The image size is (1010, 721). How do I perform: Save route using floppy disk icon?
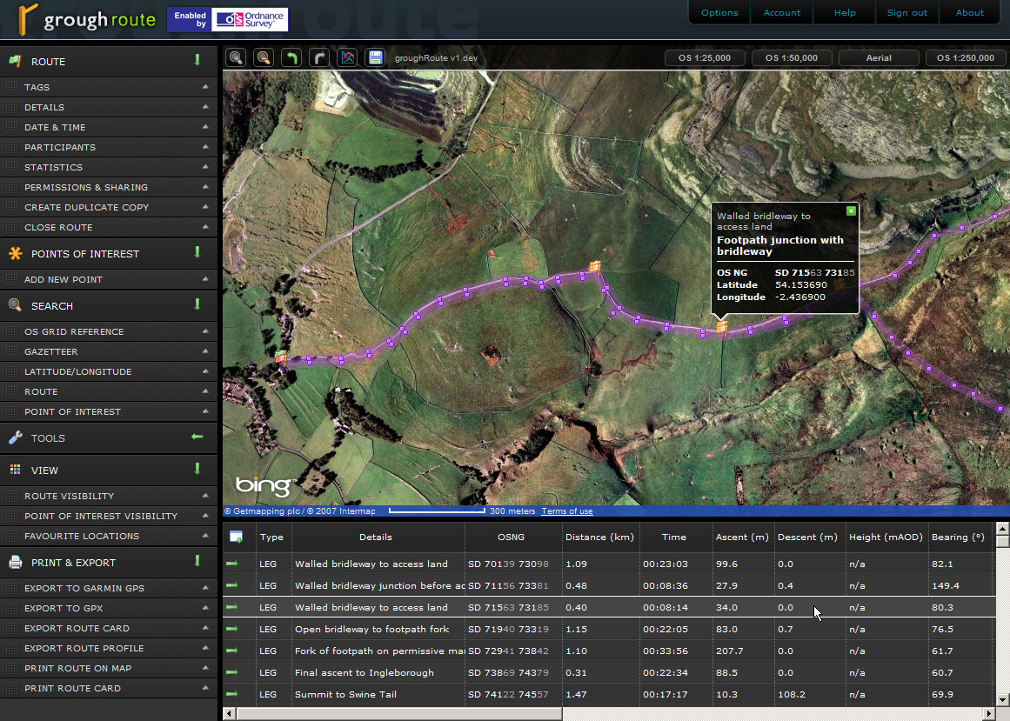tap(375, 58)
